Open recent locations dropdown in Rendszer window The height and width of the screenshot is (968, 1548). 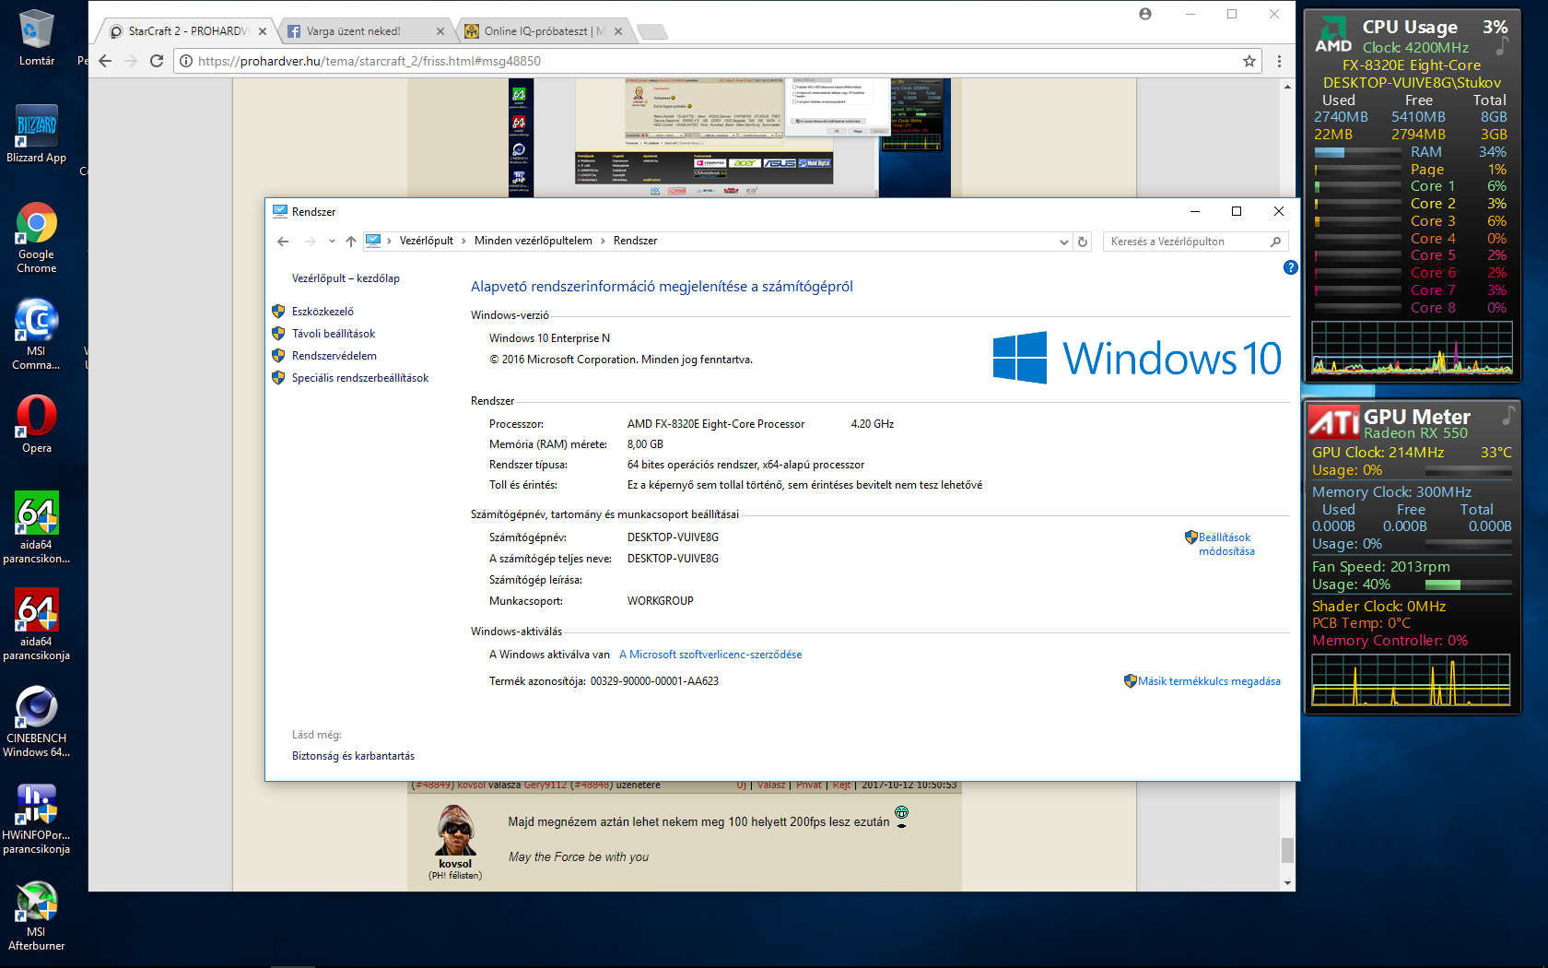332,242
